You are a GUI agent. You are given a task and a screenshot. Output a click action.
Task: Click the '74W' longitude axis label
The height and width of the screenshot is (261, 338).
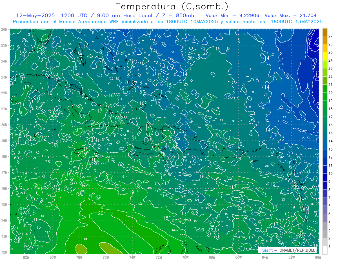[x=132, y=257]
